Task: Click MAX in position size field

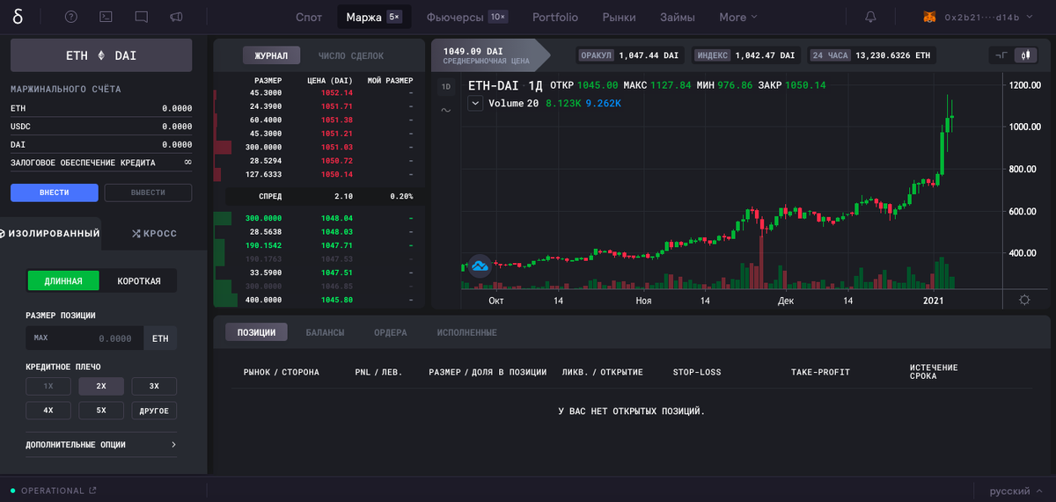Action: (41, 338)
